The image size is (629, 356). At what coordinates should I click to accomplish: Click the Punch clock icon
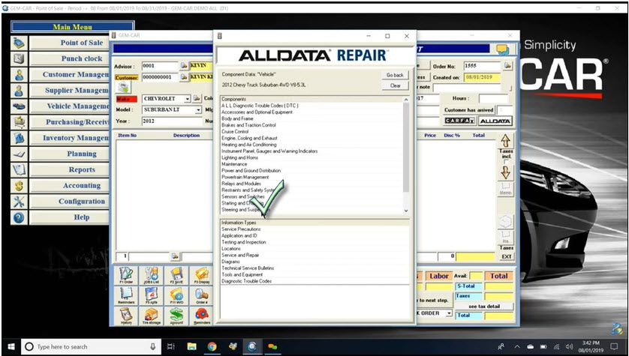(19, 59)
